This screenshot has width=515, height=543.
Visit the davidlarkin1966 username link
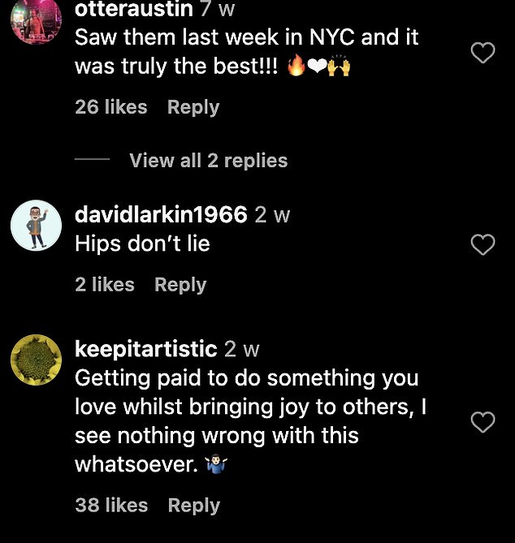[161, 214]
